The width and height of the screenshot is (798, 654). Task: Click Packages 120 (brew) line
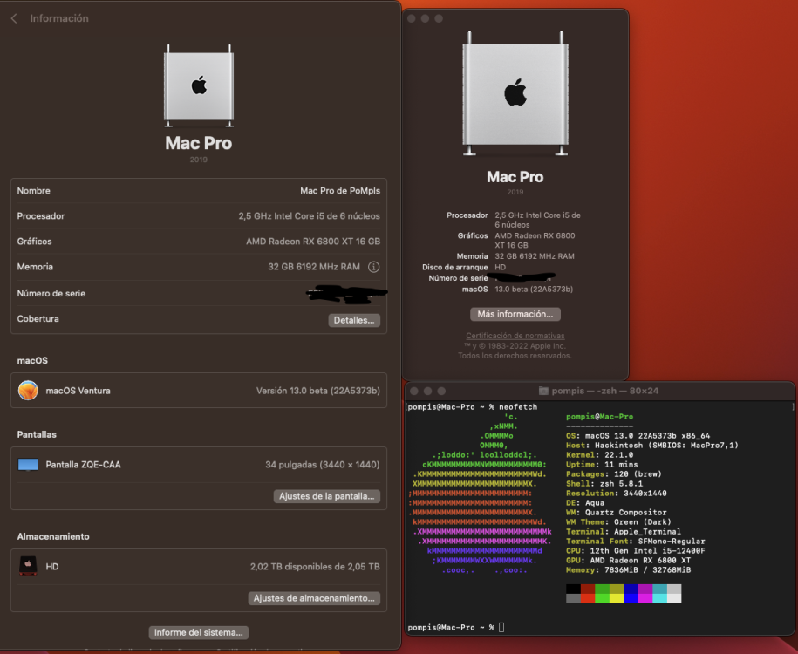(x=614, y=473)
